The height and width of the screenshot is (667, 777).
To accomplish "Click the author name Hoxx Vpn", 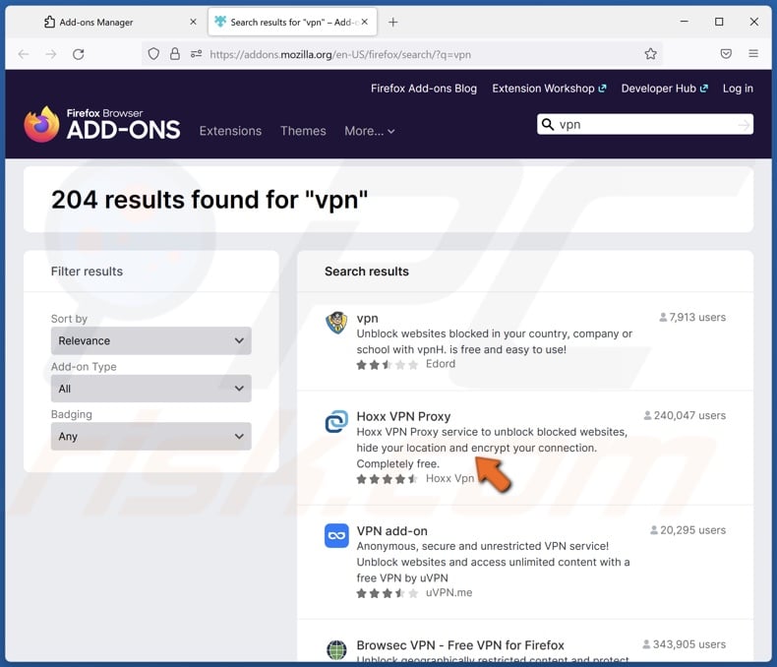I will pyautogui.click(x=449, y=478).
